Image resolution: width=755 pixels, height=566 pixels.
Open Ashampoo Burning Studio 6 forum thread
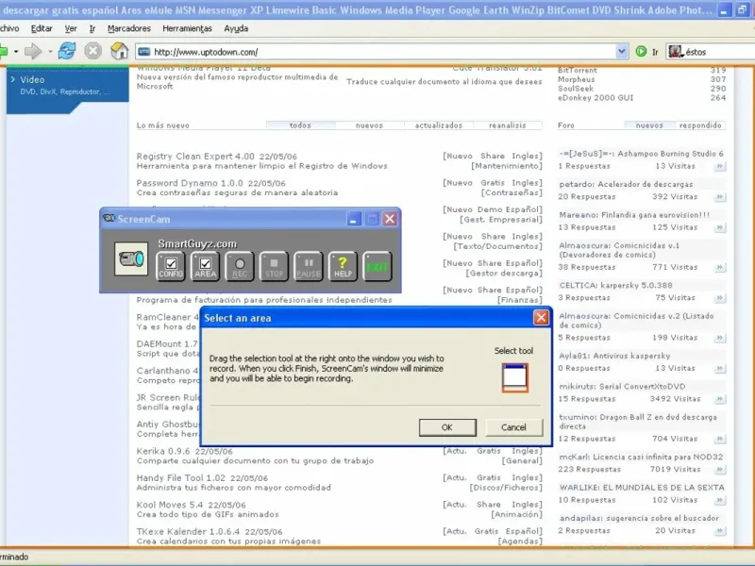642,154
